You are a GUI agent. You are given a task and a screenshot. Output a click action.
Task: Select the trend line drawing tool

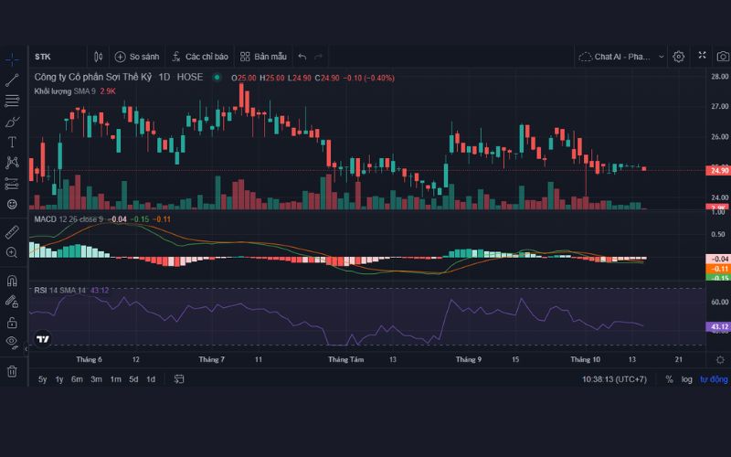[x=12, y=80]
